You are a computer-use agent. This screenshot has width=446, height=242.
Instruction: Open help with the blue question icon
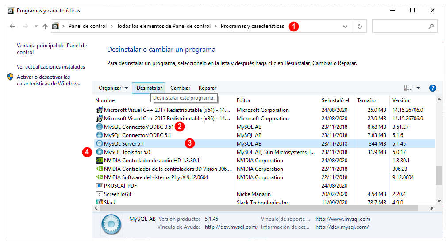[x=433, y=88]
